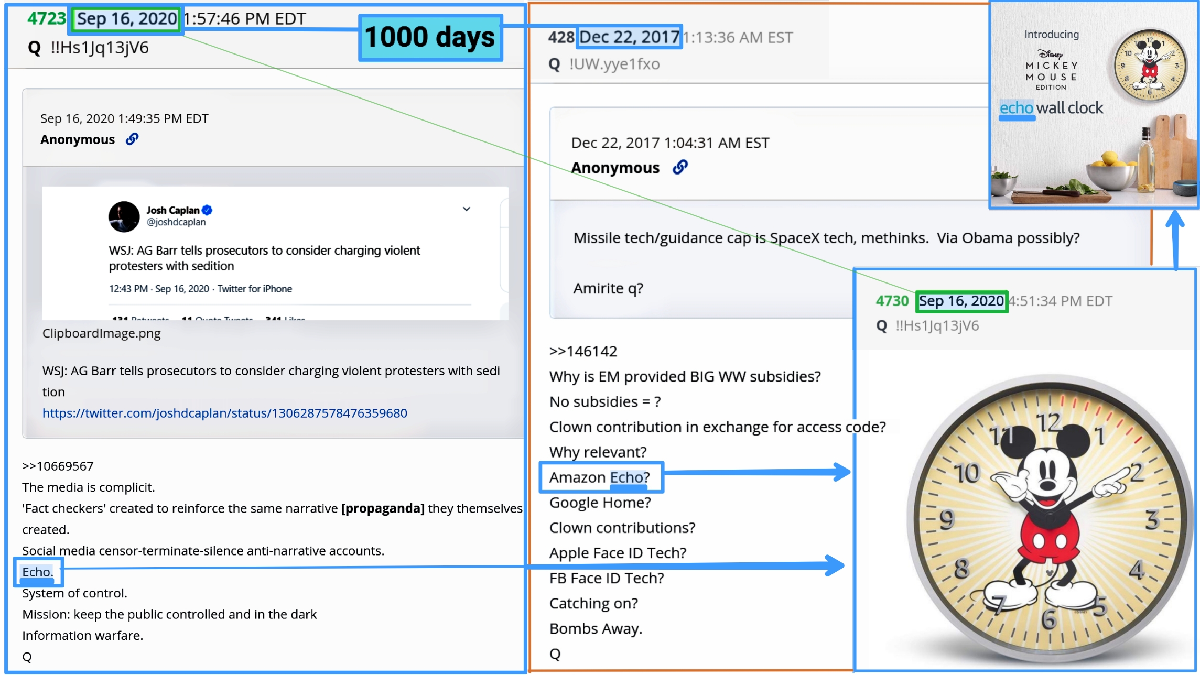Click the link icon beside Anonymous in post 4723
Screen dimensions: 1200x675
pos(132,139)
